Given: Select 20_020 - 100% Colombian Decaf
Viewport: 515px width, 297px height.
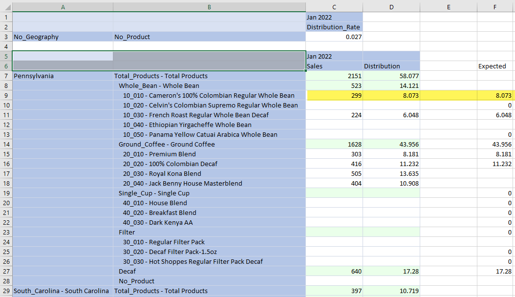Looking at the screenshot, I should 209,164.
